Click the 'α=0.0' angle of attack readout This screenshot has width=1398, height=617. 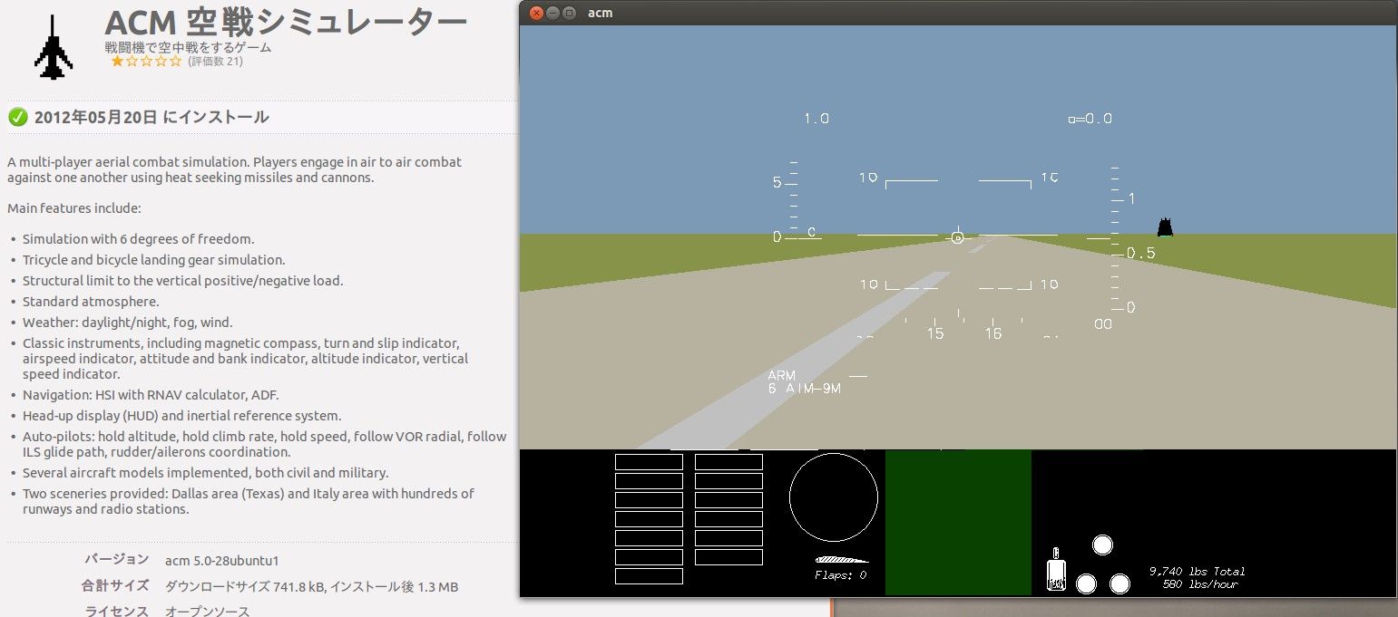(x=1090, y=119)
